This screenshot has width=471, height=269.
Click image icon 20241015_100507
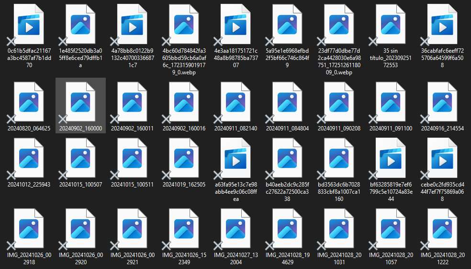(80, 158)
